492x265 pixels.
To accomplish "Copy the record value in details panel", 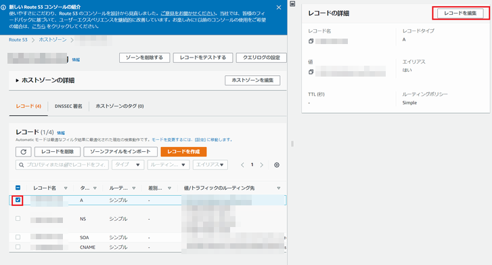I will 311,72.
